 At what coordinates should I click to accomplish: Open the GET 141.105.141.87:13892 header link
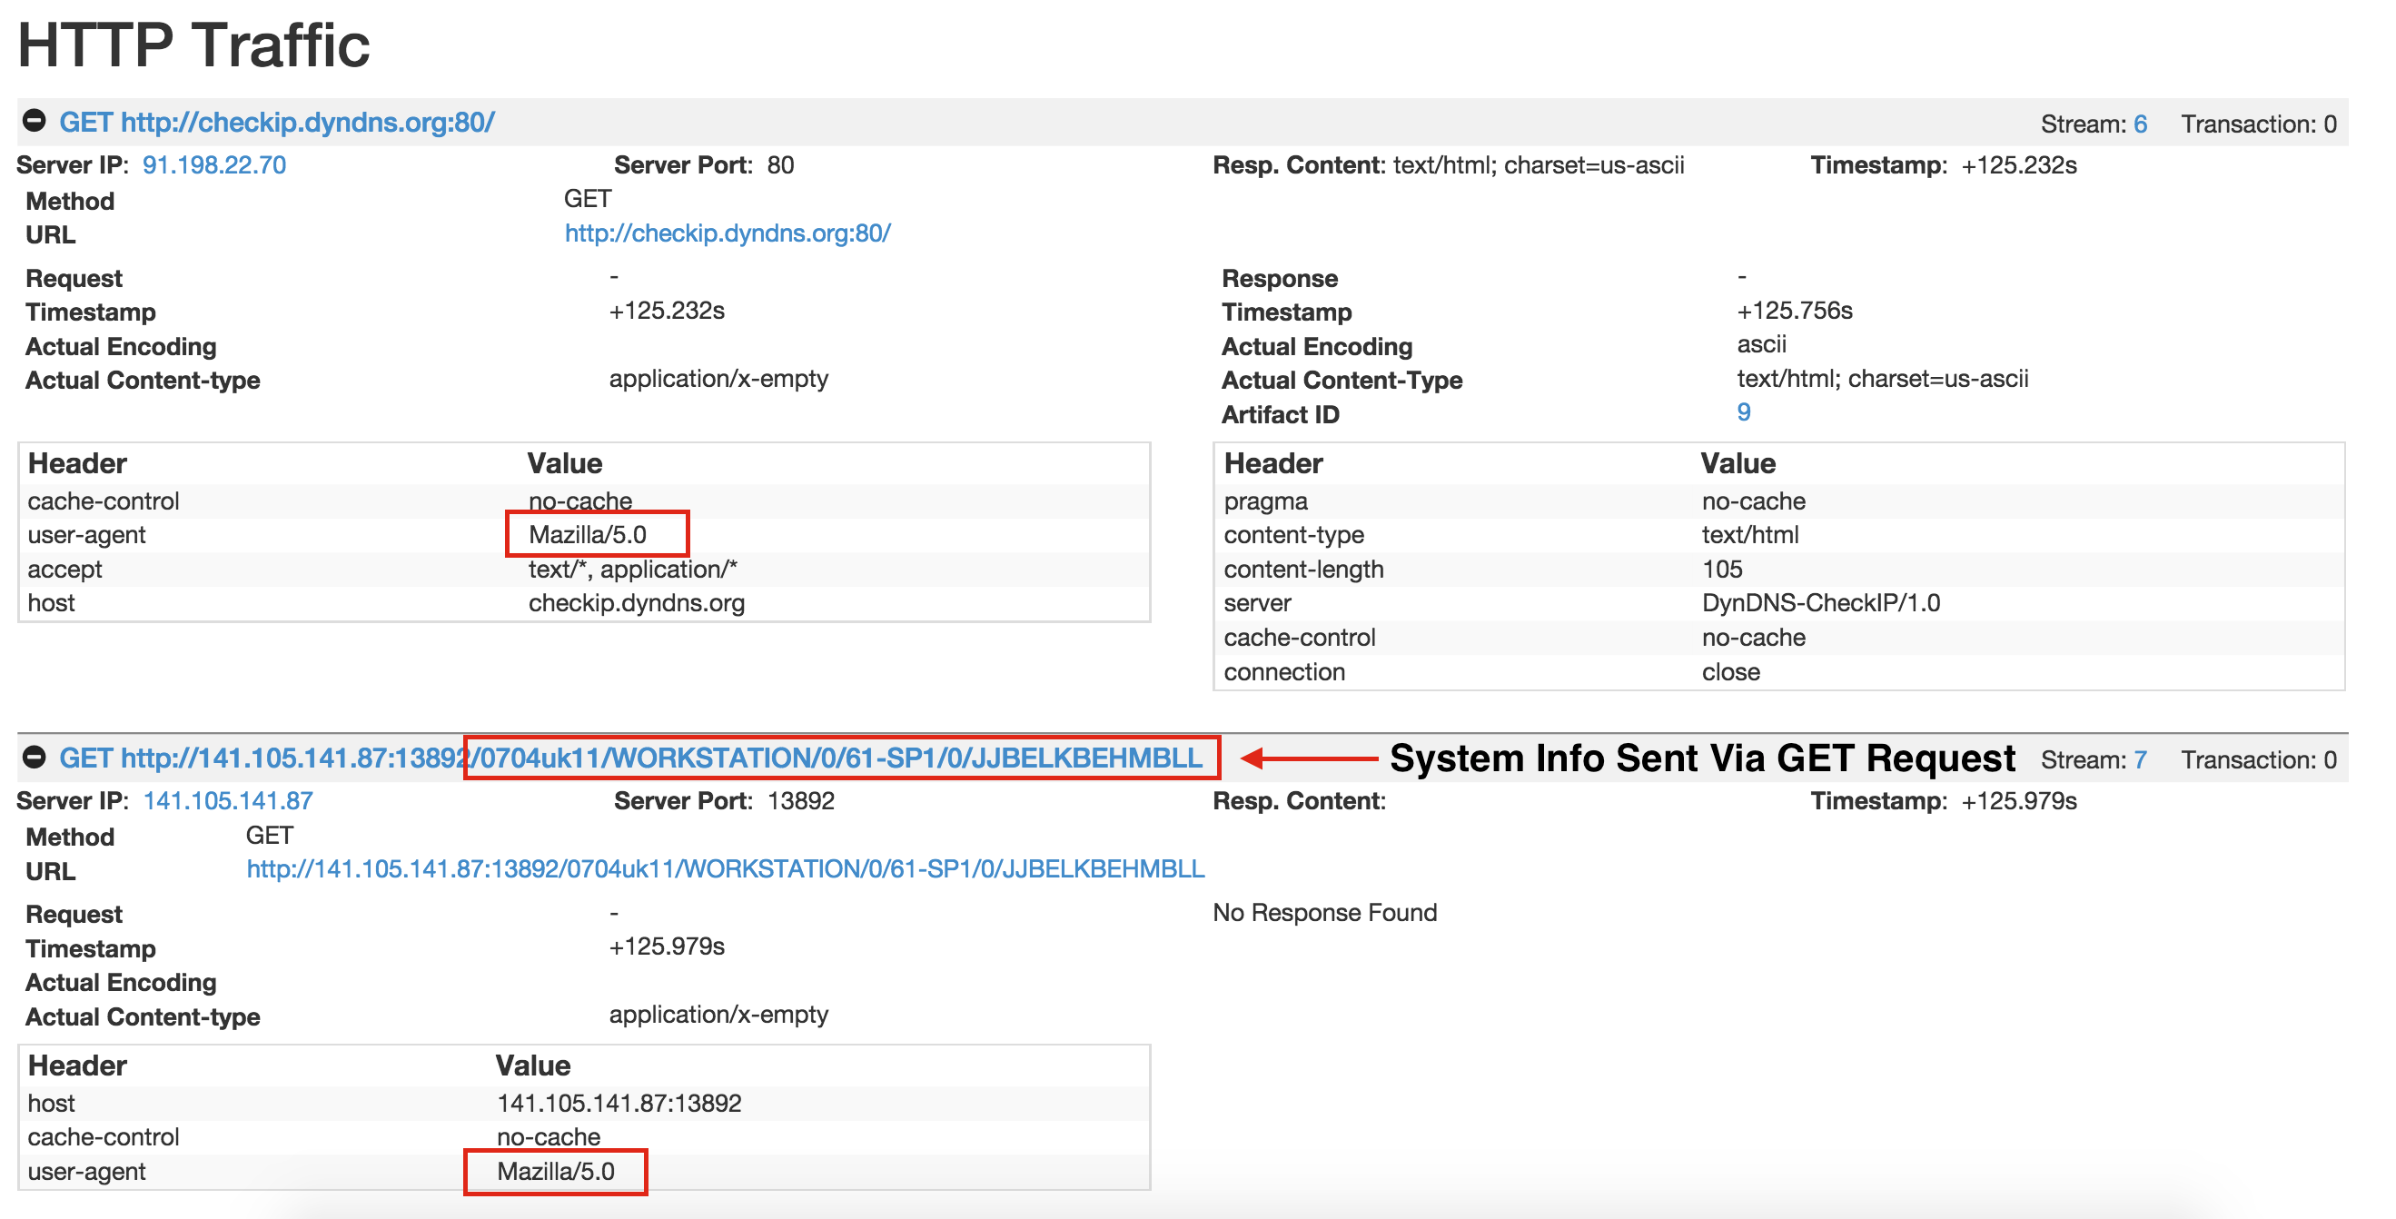coord(630,758)
